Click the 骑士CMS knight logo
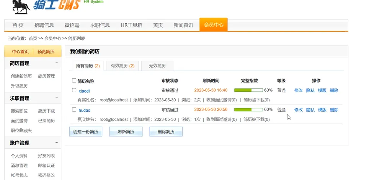369x180 pixels. (x=21, y=6)
